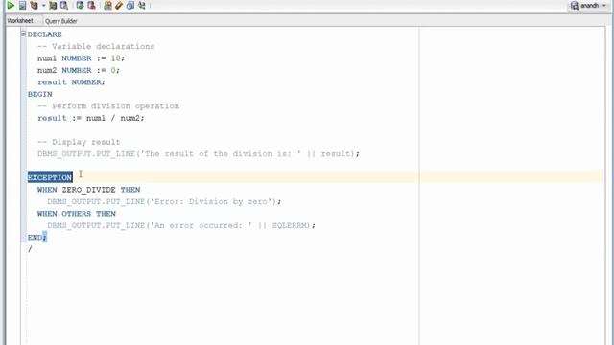Switch to the Query Builder tab
Viewport: 614px width, 345px height.
pos(60,21)
